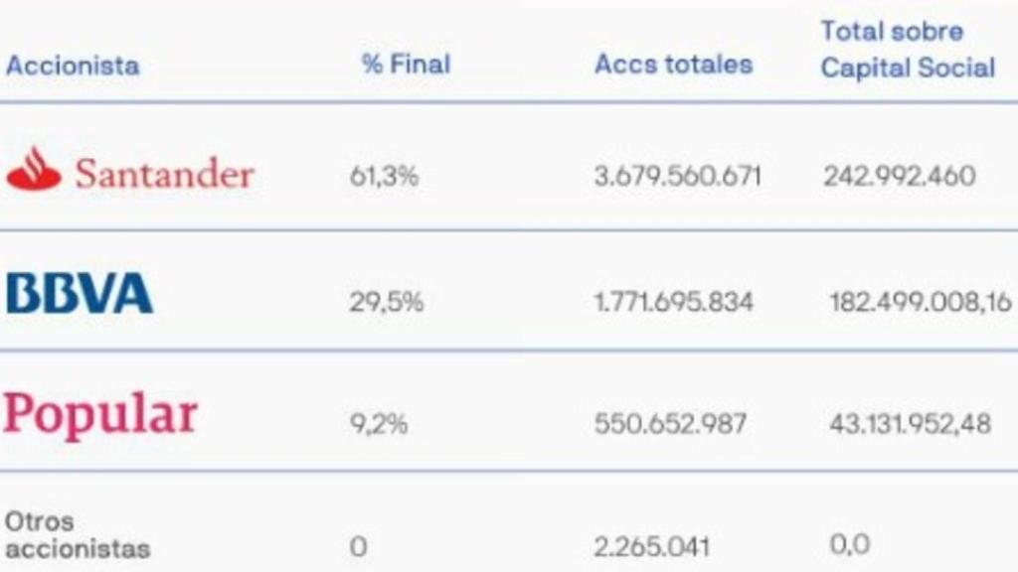Click Popular's 9,2% percentage cell
Screen dimensions: 1018x572
coord(379,424)
